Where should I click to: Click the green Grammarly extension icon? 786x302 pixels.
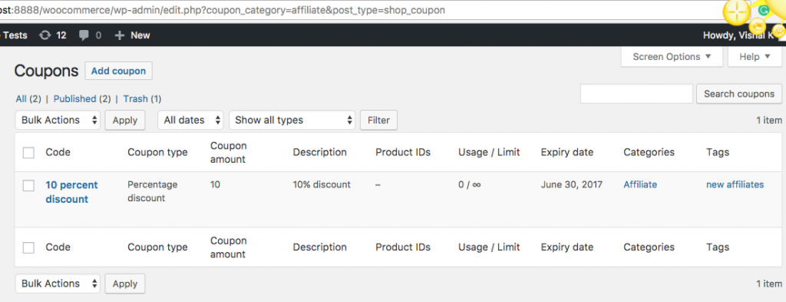tap(764, 9)
